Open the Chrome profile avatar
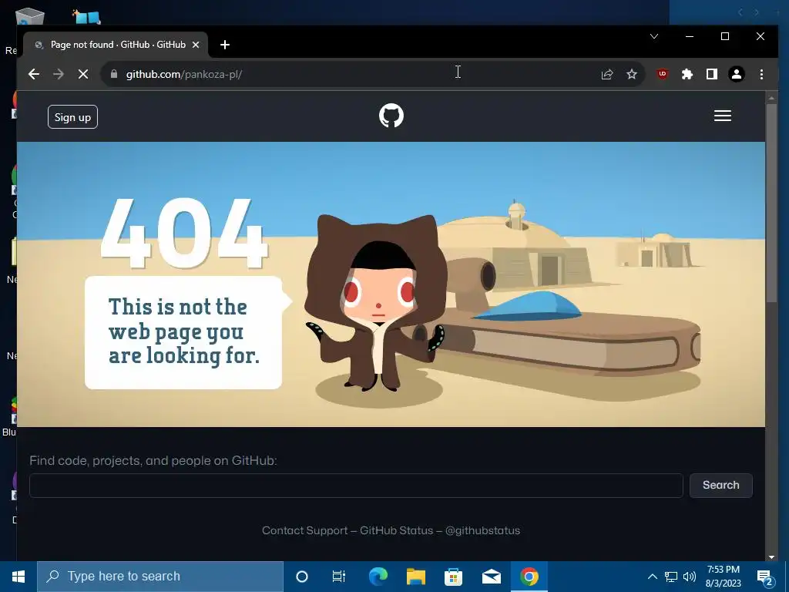The height and width of the screenshot is (592, 789). [x=736, y=74]
